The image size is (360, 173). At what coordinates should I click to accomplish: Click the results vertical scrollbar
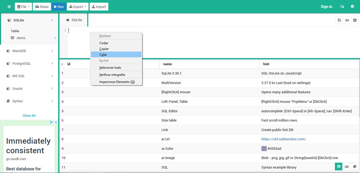tap(359, 88)
